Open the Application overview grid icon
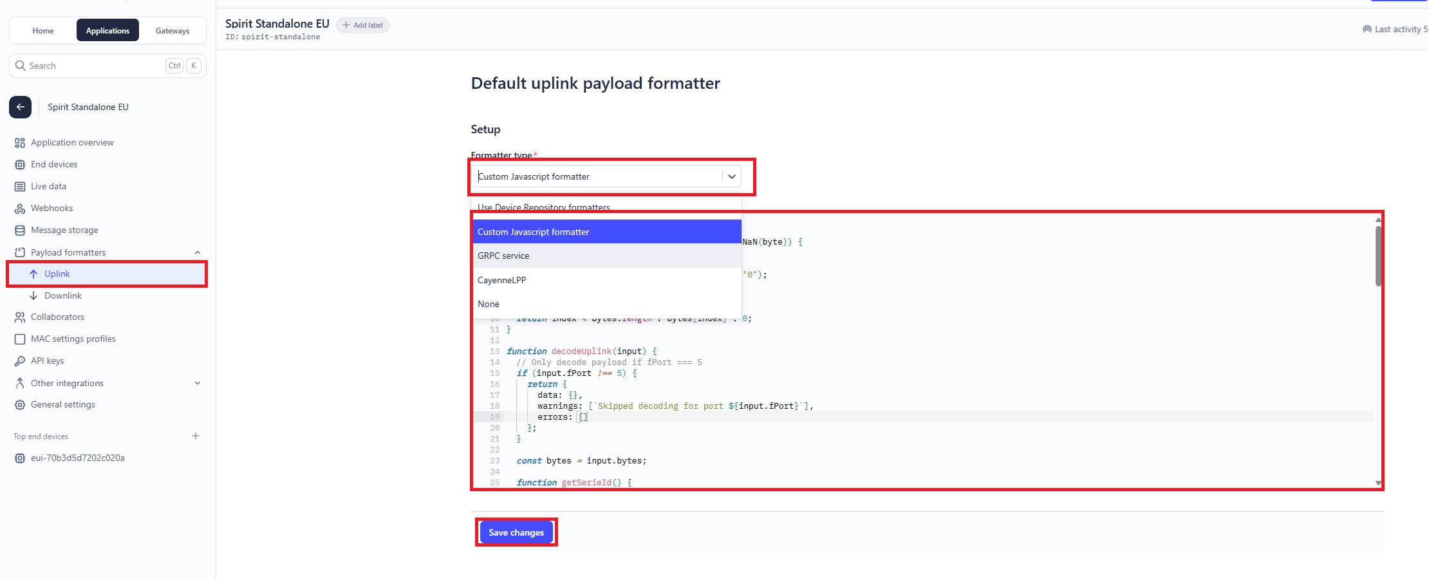 tap(19, 142)
